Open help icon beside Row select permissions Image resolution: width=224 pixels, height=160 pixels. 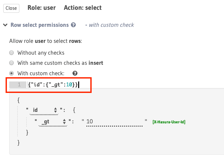73,25
